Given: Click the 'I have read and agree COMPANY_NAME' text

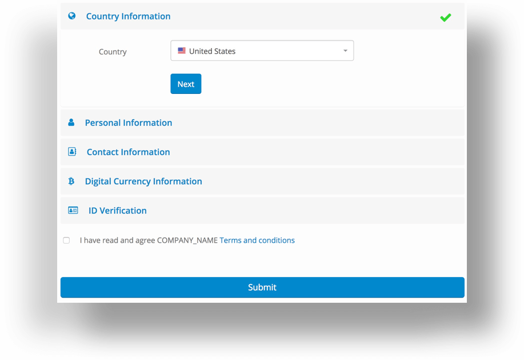Looking at the screenshot, I should click(149, 240).
